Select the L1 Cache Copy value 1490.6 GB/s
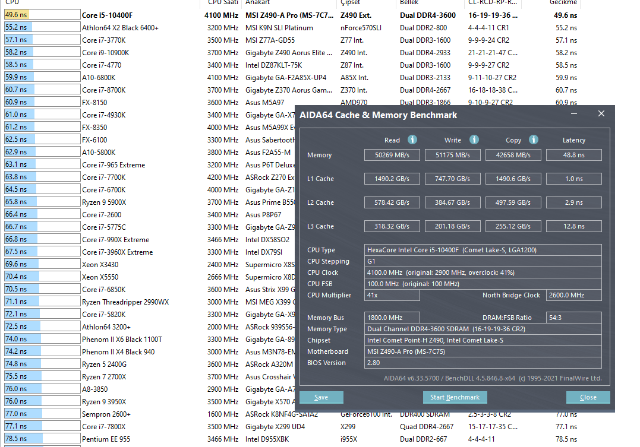Viewport: 640px width, 447px height. coord(513,179)
